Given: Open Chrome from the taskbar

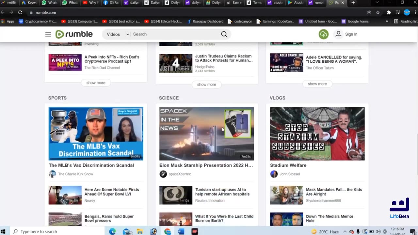Looking at the screenshot, I should pyautogui.click(x=168, y=231).
